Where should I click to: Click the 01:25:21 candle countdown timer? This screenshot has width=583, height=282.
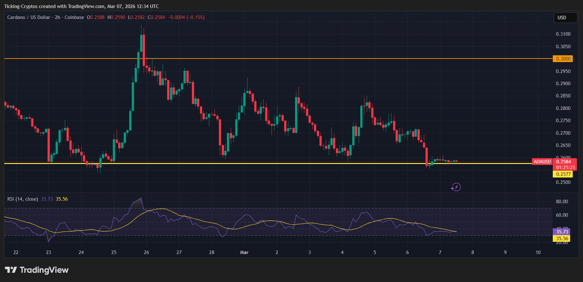coord(565,168)
